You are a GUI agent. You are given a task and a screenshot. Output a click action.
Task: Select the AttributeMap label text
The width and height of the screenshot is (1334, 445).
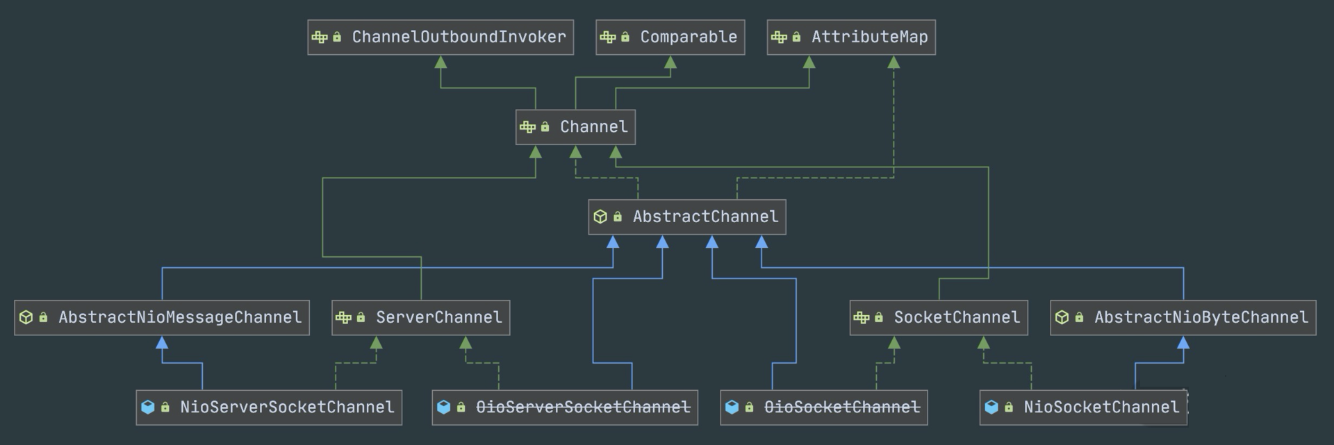[870, 37]
